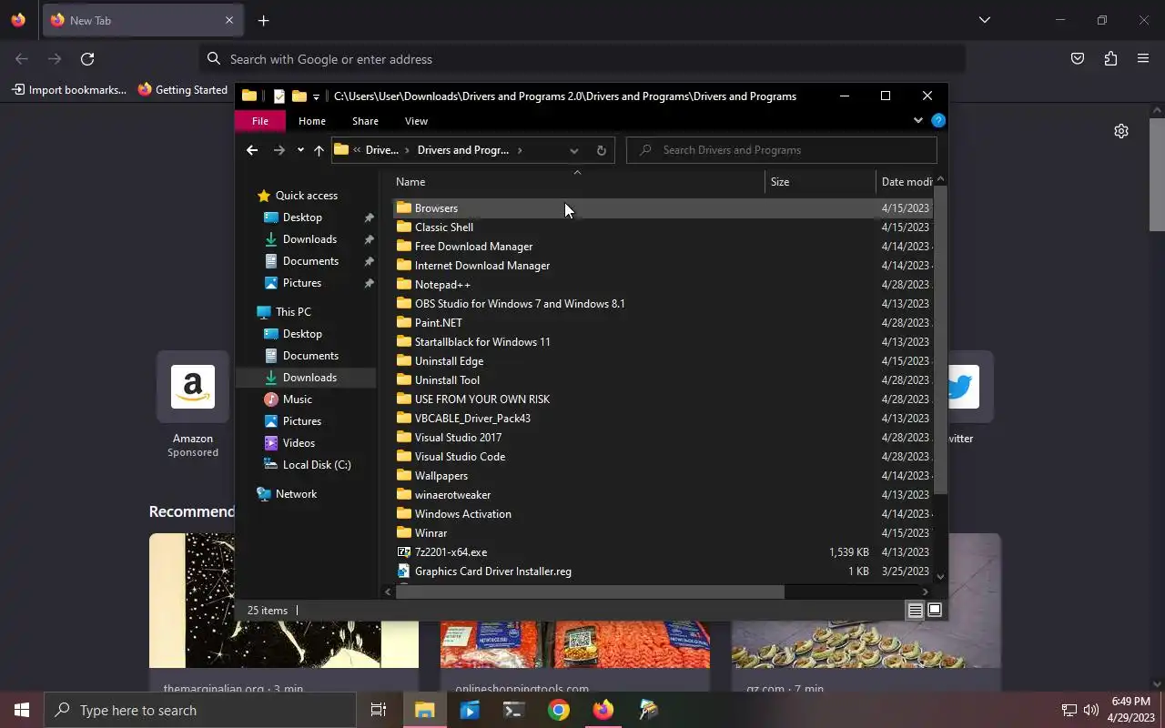The height and width of the screenshot is (728, 1165).
Task: Open Videos under This PC
Action: 299,443
